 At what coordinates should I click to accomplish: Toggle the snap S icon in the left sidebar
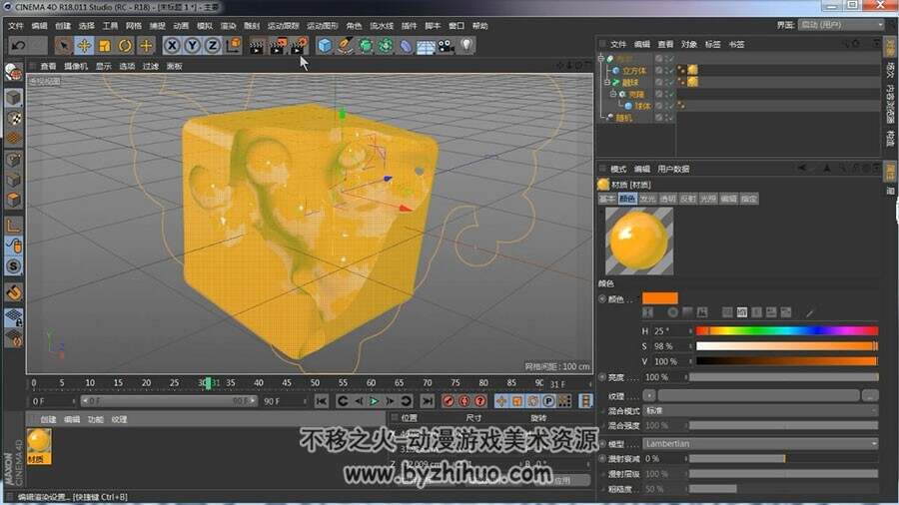pyautogui.click(x=14, y=266)
